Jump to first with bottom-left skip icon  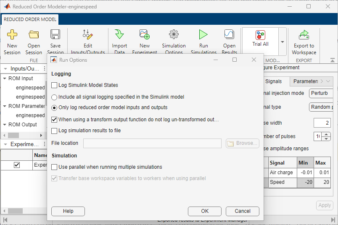pyautogui.click(x=5, y=220)
